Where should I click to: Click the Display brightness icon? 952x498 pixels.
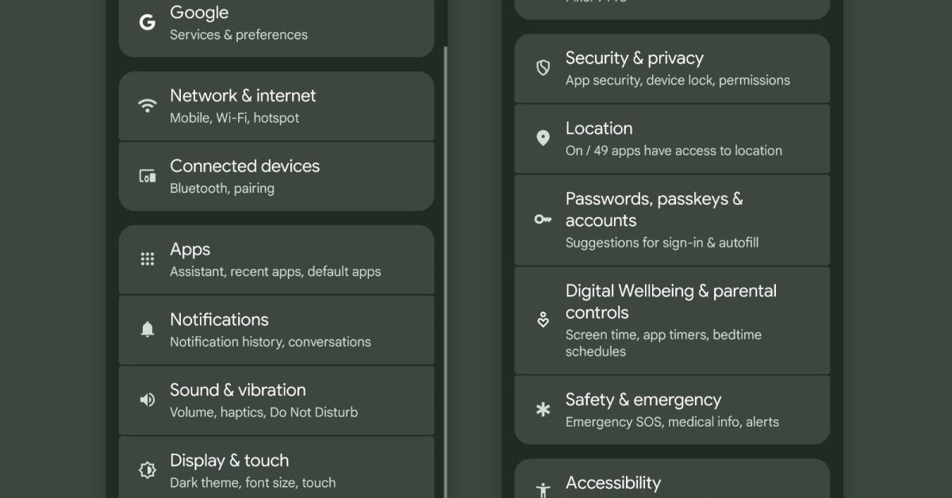point(148,470)
